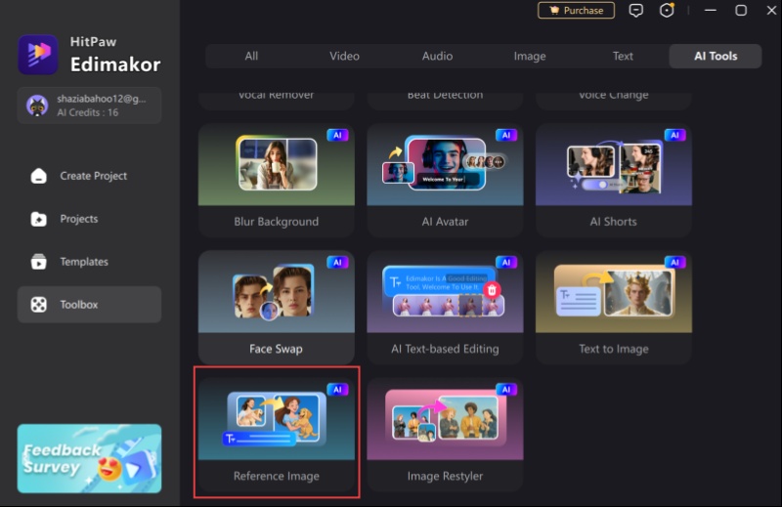Click the HitPaw Edimakor logo
The image size is (782, 507).
pos(38,55)
